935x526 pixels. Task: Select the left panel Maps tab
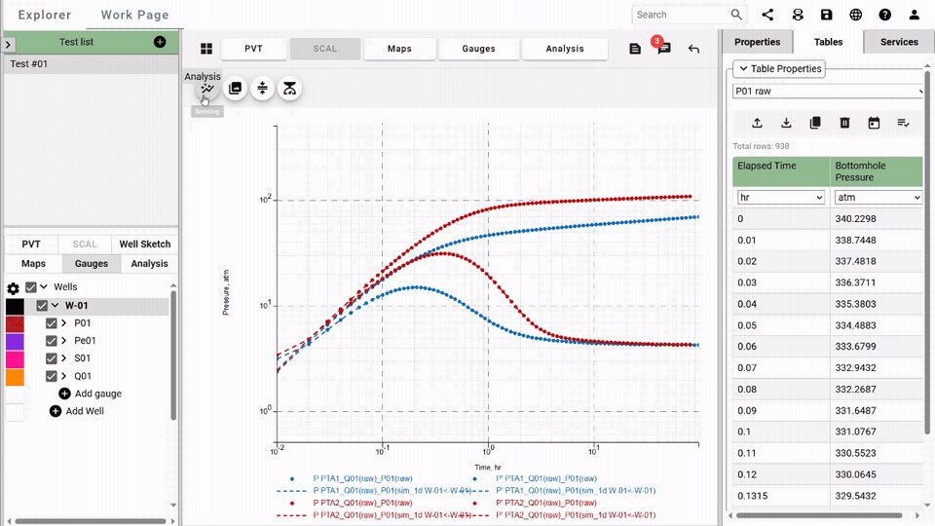(x=33, y=264)
